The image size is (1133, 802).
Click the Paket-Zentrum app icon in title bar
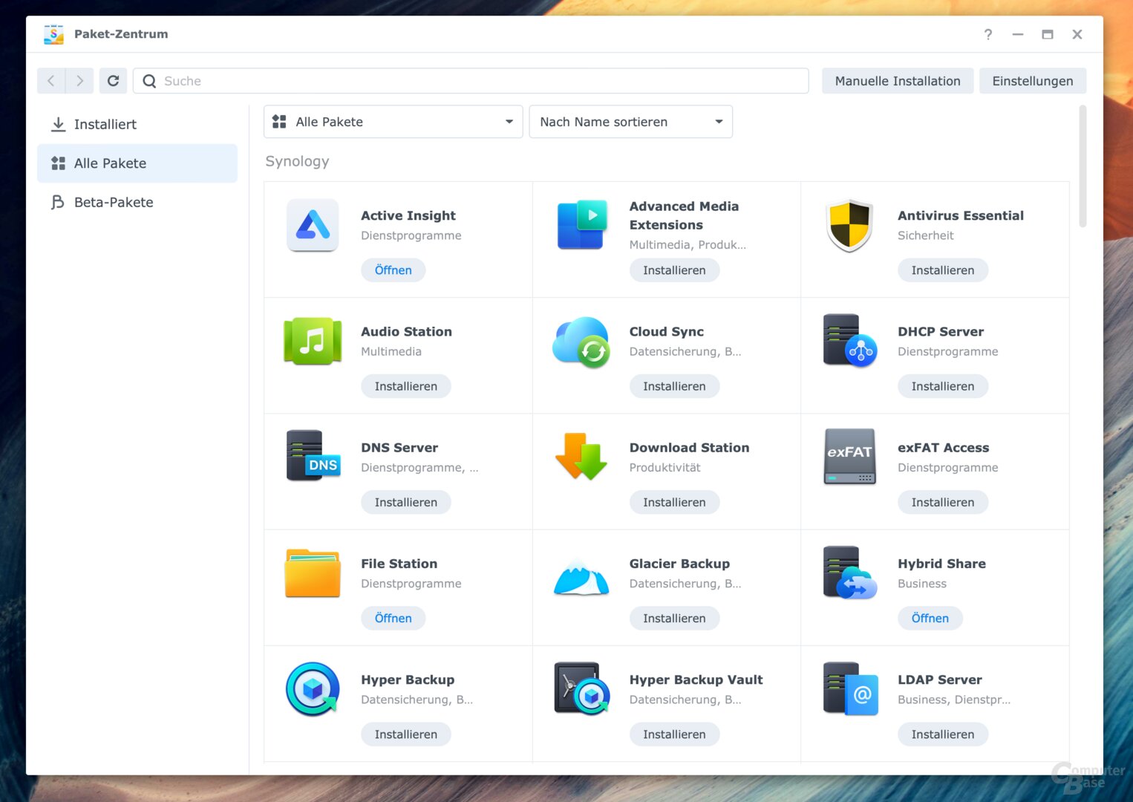pos(53,34)
